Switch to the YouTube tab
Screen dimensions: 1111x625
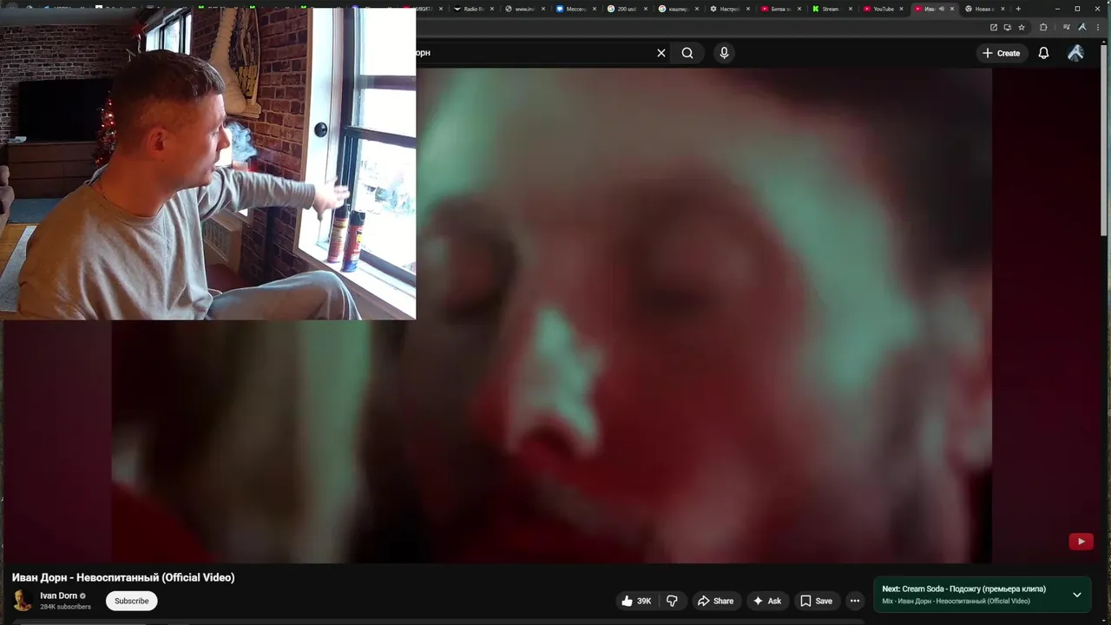(x=881, y=9)
